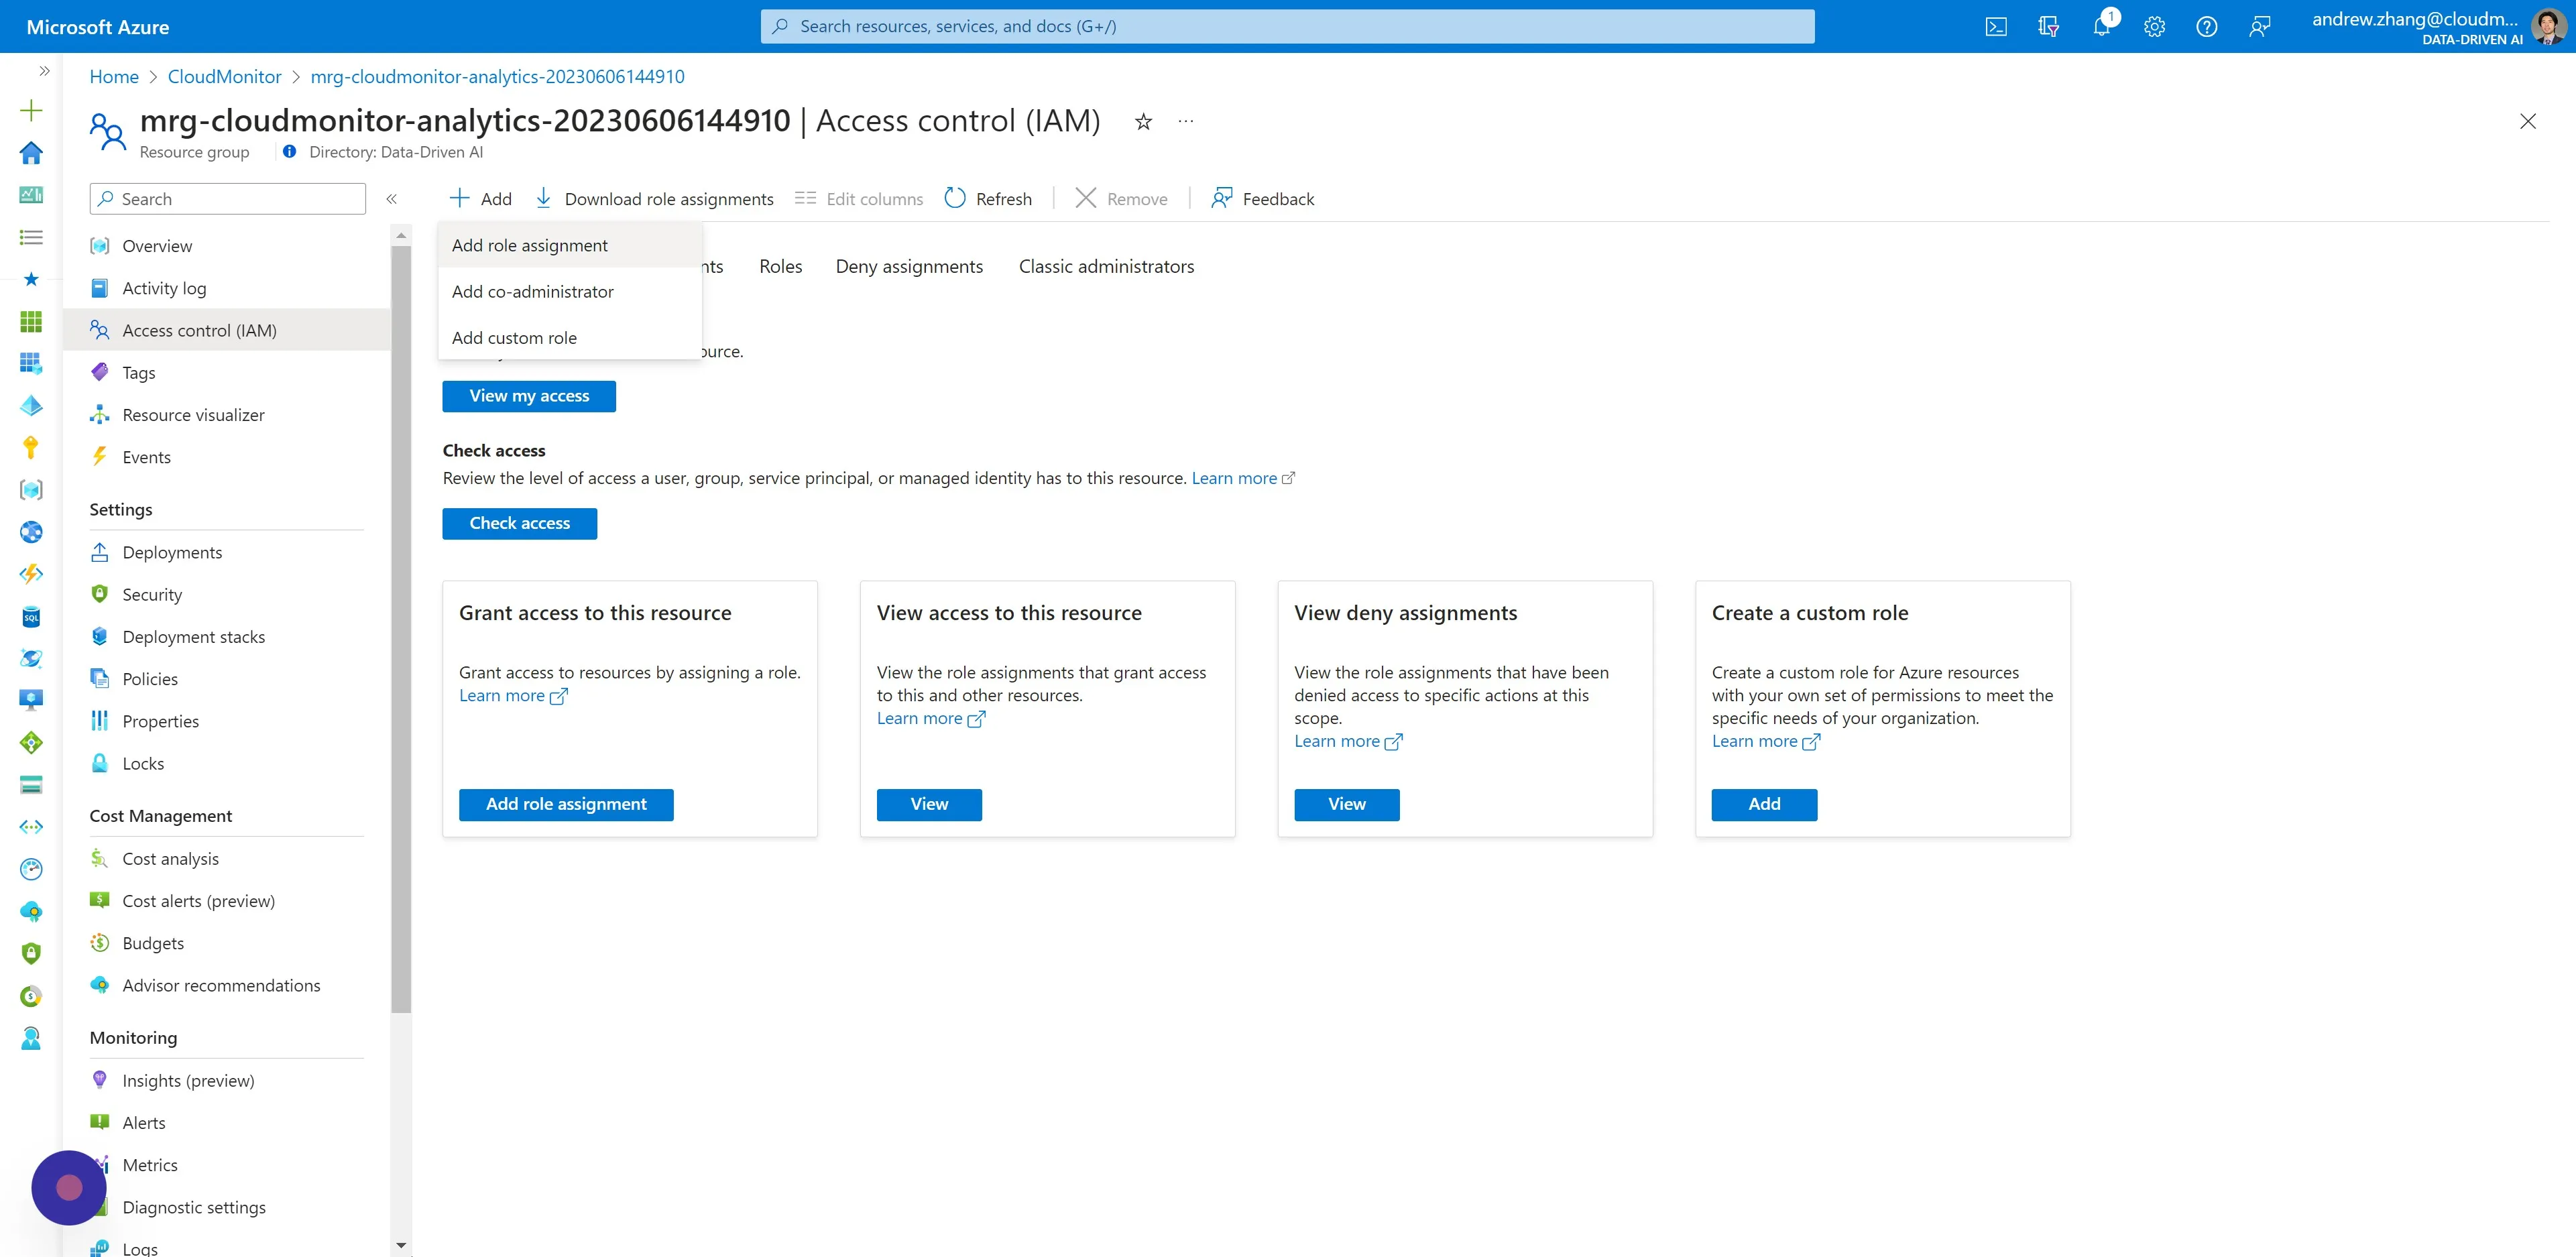Image resolution: width=2576 pixels, height=1257 pixels.
Task: Click Remove in toolbar
Action: 1121,199
